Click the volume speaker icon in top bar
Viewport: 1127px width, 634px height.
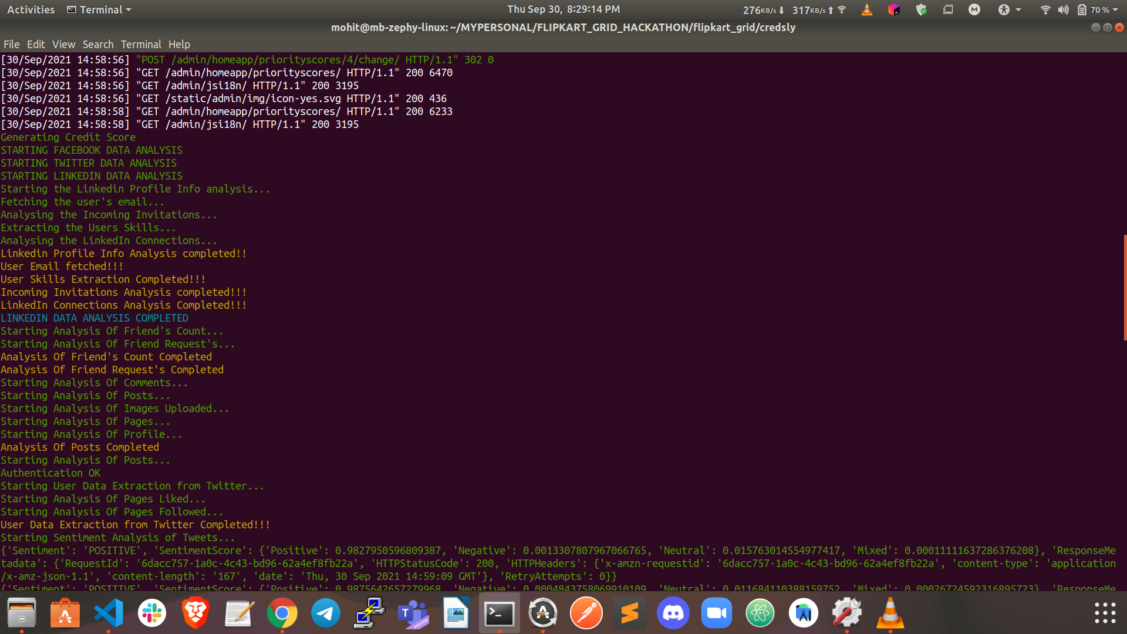pos(1063,9)
